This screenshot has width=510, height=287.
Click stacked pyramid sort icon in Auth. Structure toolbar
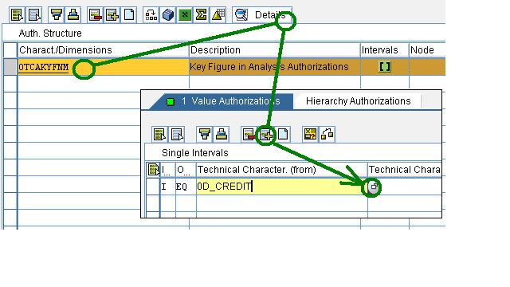(73, 15)
